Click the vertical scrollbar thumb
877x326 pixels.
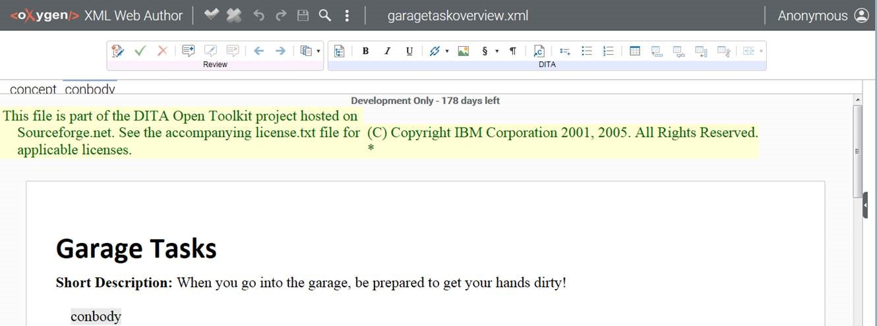tap(857, 148)
